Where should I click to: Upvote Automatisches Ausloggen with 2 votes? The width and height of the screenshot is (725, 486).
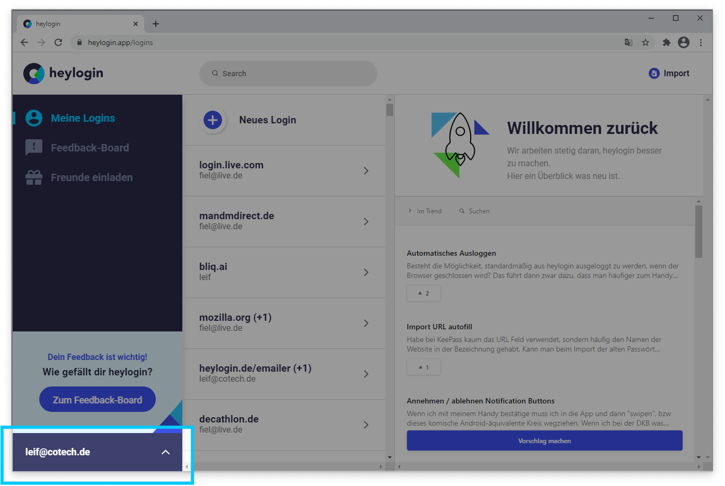pyautogui.click(x=423, y=293)
